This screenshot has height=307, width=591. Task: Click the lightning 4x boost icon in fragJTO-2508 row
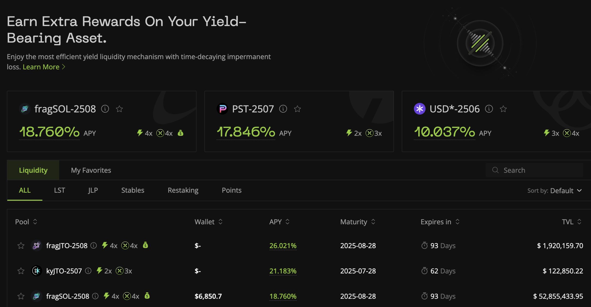(105, 245)
